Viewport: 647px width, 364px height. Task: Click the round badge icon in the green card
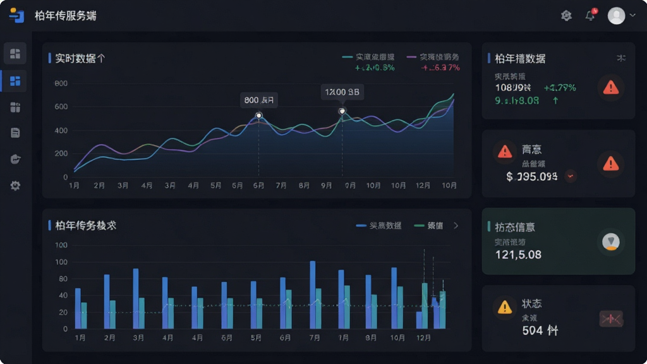(x=611, y=242)
